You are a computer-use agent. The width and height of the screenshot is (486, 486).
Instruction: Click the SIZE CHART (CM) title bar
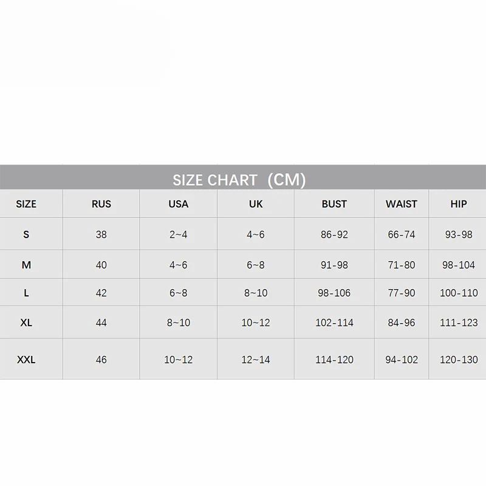tap(239, 180)
